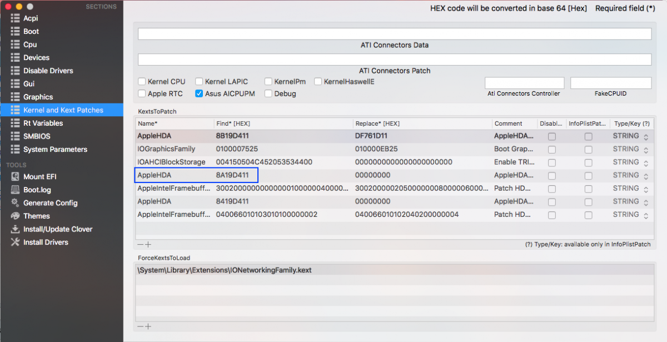667x342 pixels.
Task: Select the IONetworkingFamily.kext entry
Action: (225, 270)
